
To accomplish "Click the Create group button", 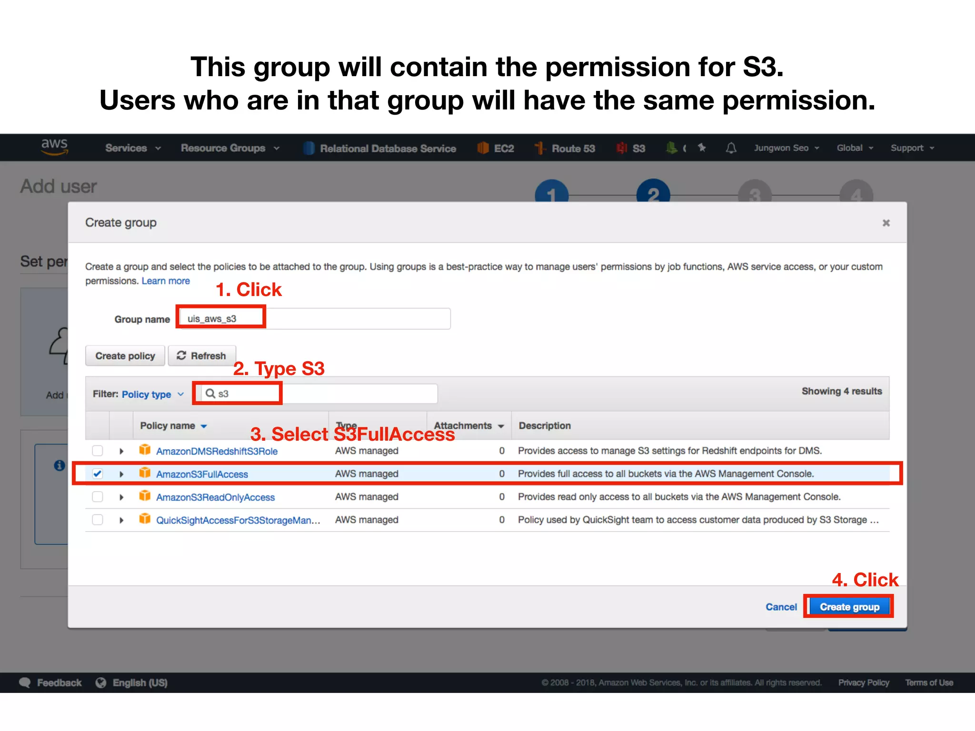I will 849,607.
